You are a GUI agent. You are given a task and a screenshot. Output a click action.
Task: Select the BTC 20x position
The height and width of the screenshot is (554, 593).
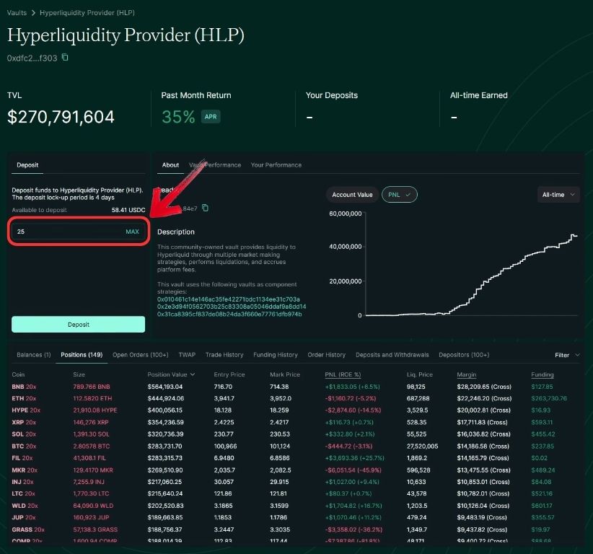tap(24, 447)
